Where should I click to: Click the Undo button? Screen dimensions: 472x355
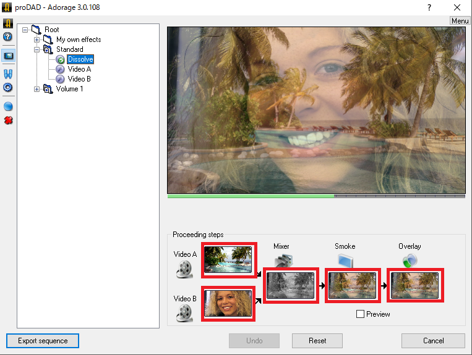click(x=254, y=341)
